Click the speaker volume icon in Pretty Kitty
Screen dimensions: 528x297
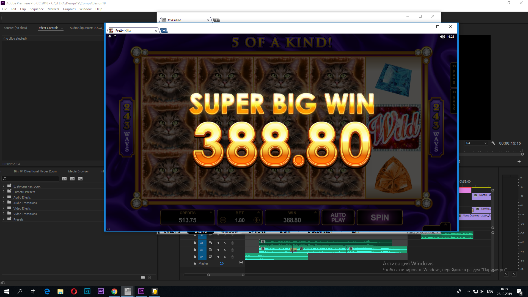pyautogui.click(x=442, y=37)
